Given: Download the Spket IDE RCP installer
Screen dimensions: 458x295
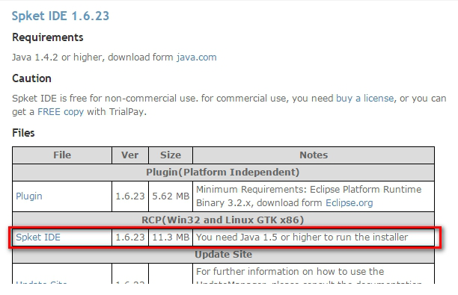Looking at the screenshot, I should (x=38, y=237).
